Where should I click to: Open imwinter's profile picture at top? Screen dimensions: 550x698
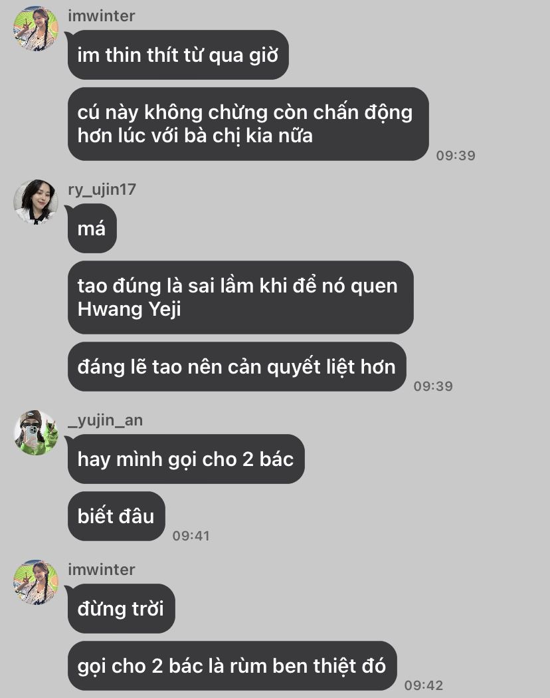[x=36, y=29]
